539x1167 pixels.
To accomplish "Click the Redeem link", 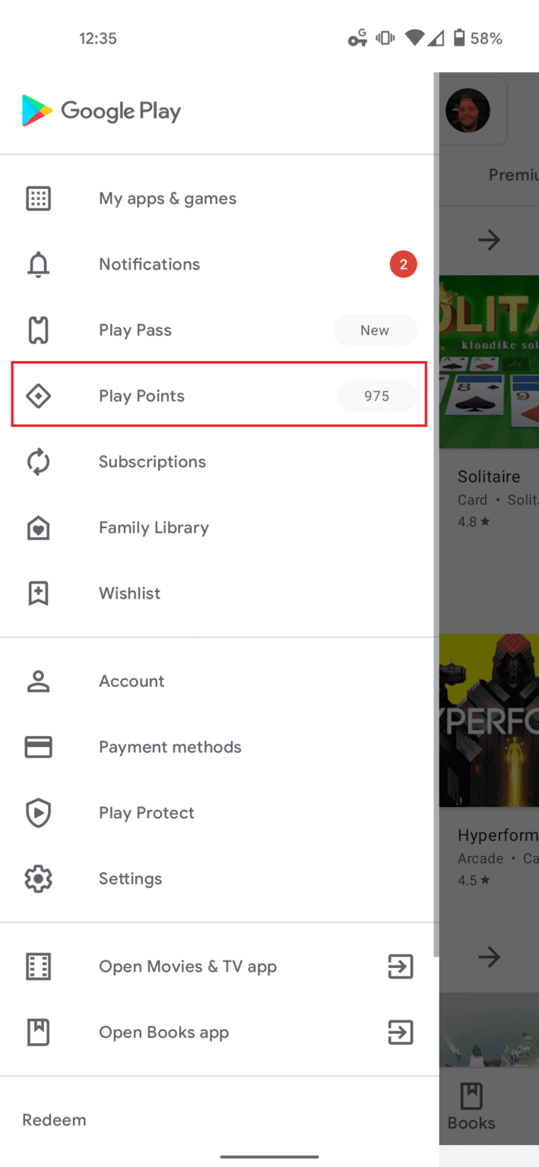I will point(54,1119).
